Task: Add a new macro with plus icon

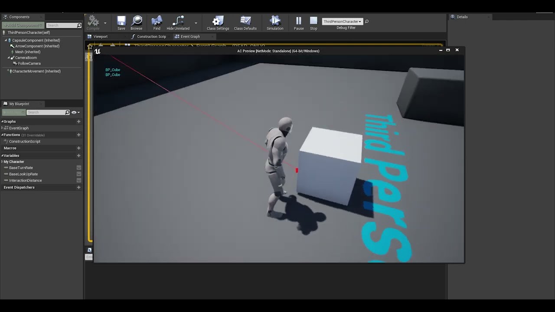Action: pos(78,148)
